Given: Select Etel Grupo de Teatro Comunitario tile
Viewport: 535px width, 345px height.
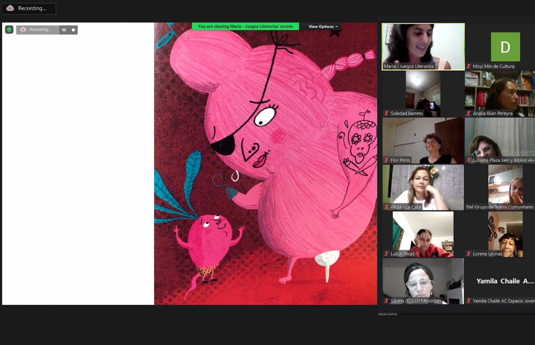Looking at the screenshot, I should (500, 187).
